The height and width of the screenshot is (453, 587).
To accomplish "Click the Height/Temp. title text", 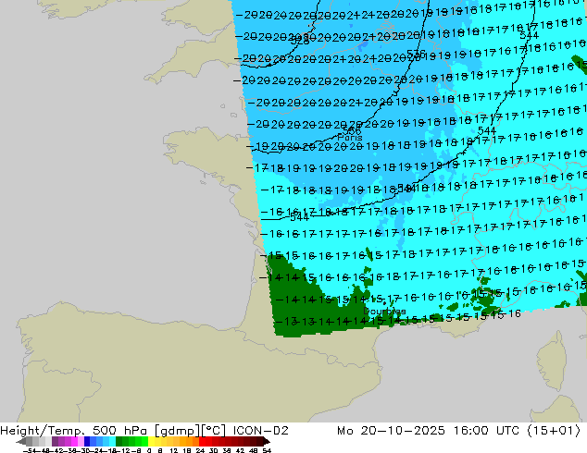I will tap(43, 431).
